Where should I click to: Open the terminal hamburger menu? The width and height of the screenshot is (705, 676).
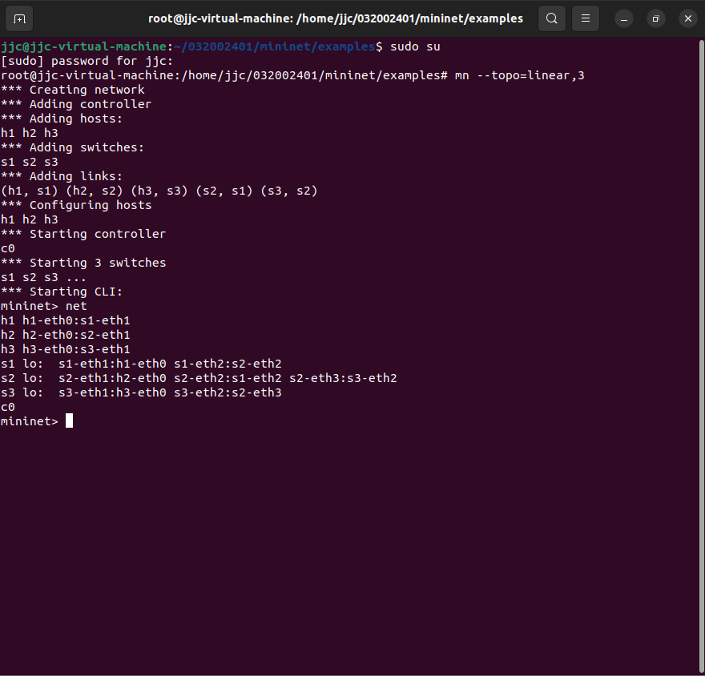click(x=585, y=18)
